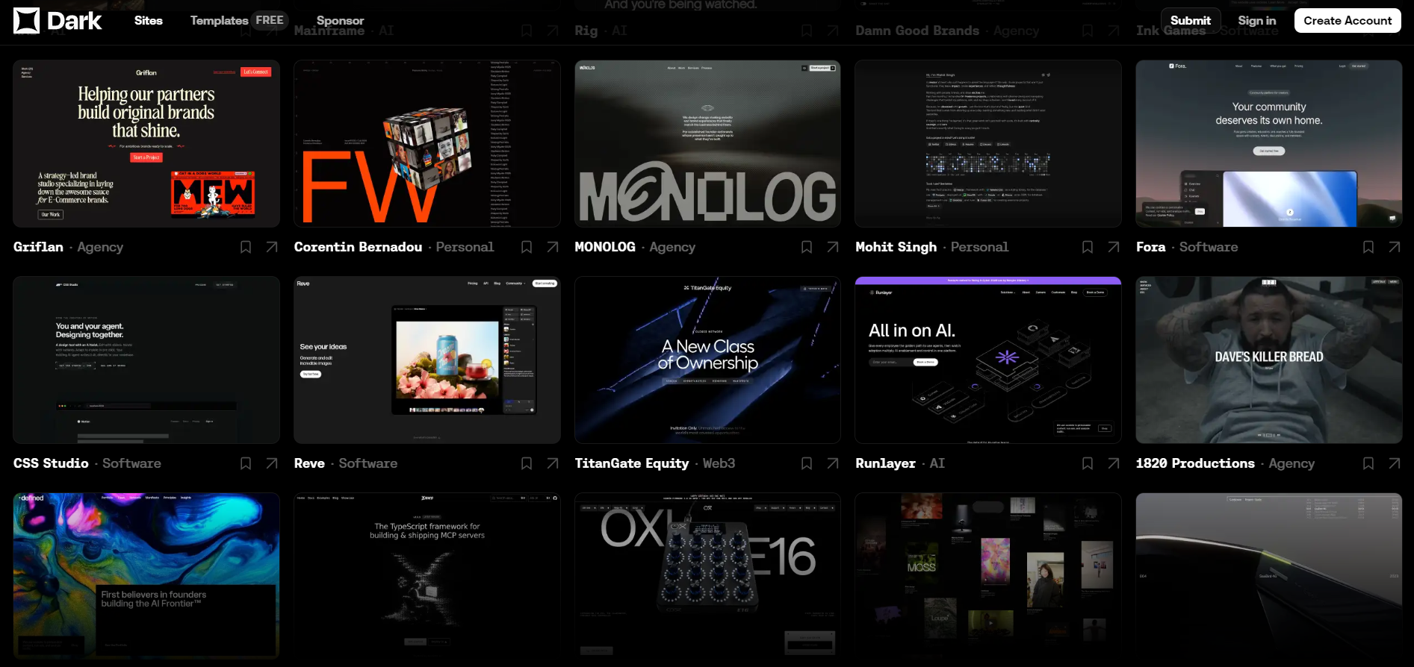Click the Sign in link
The image size is (1414, 667).
1257,21
